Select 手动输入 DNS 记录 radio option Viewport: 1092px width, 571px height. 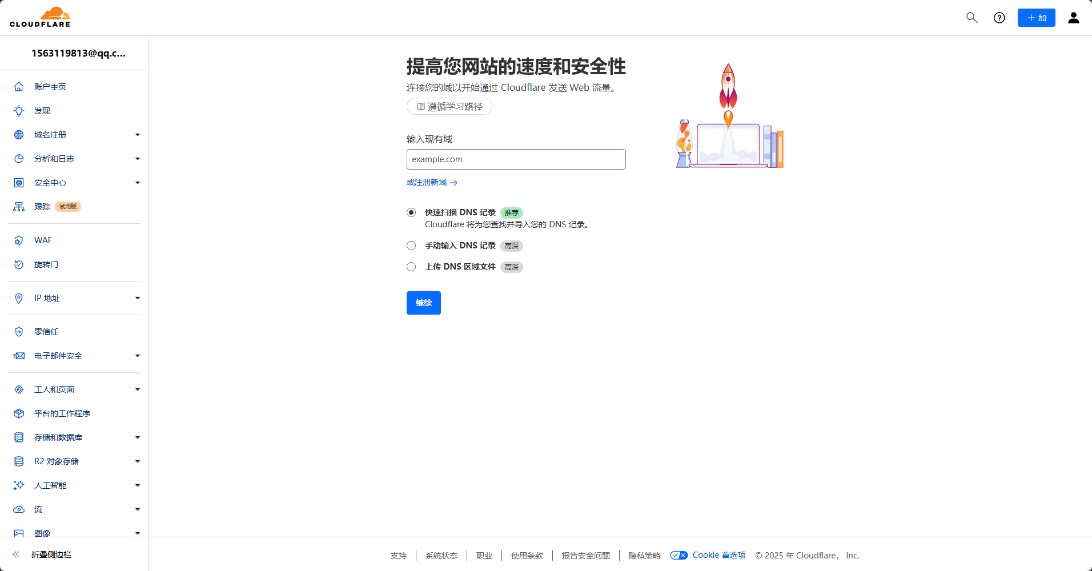pyautogui.click(x=411, y=246)
